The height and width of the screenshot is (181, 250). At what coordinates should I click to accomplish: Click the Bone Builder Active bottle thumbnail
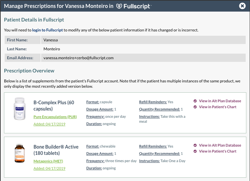pos(20,153)
